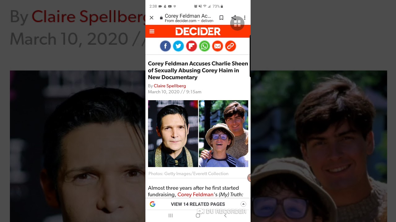Image resolution: width=396 pixels, height=222 pixels.
Task: Bookmark this Decider page
Action: tap(221, 18)
